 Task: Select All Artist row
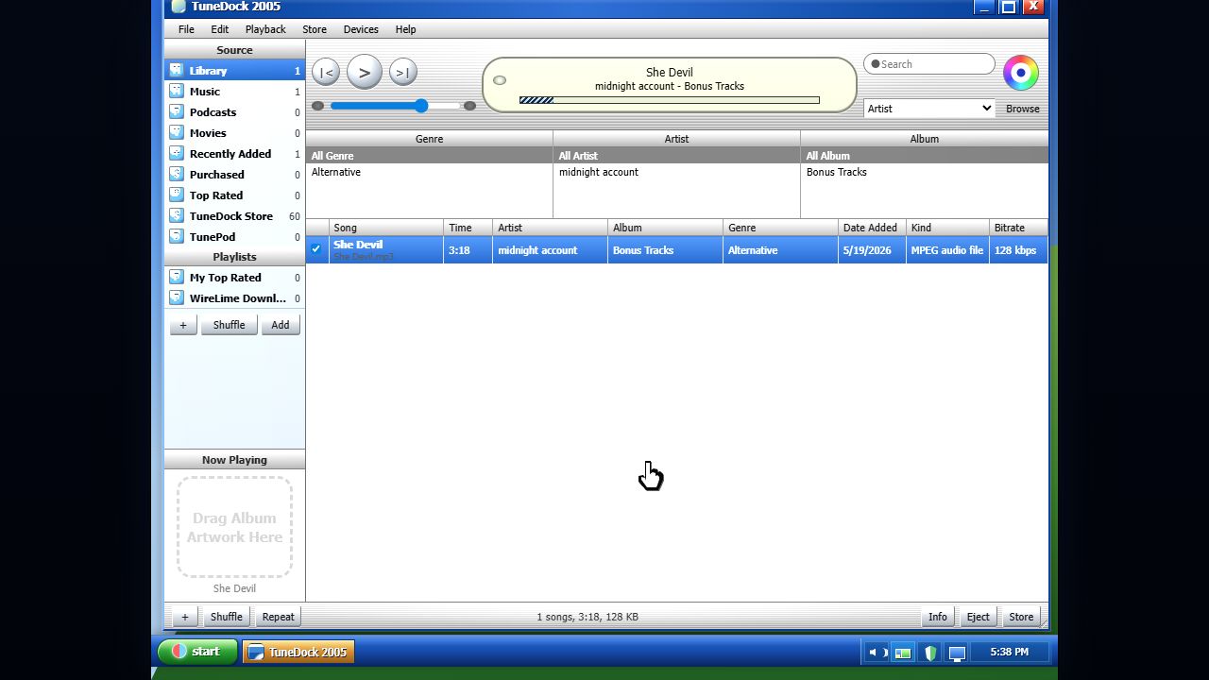coord(676,156)
